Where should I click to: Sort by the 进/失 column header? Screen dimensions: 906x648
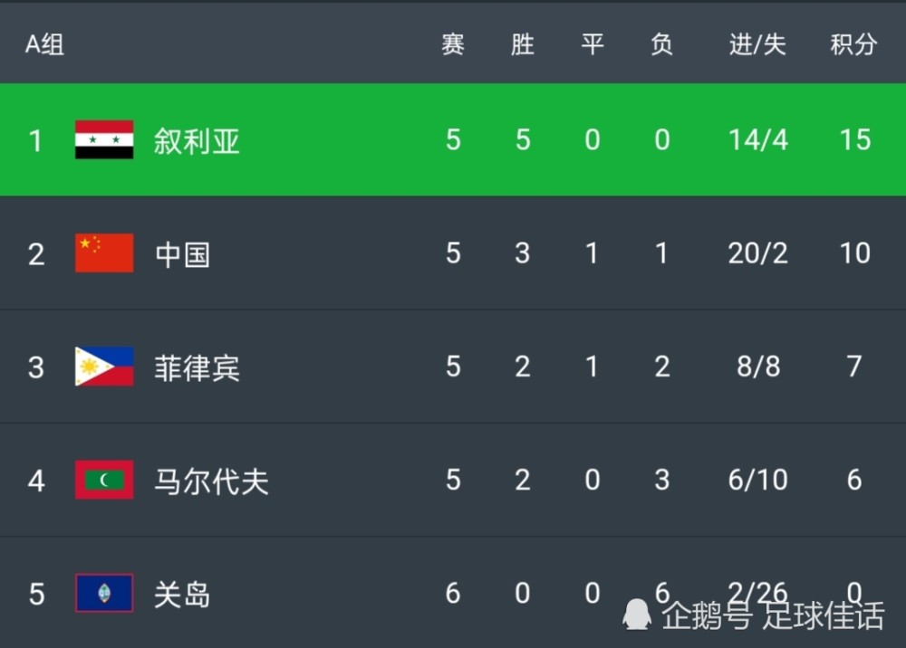pos(757,44)
